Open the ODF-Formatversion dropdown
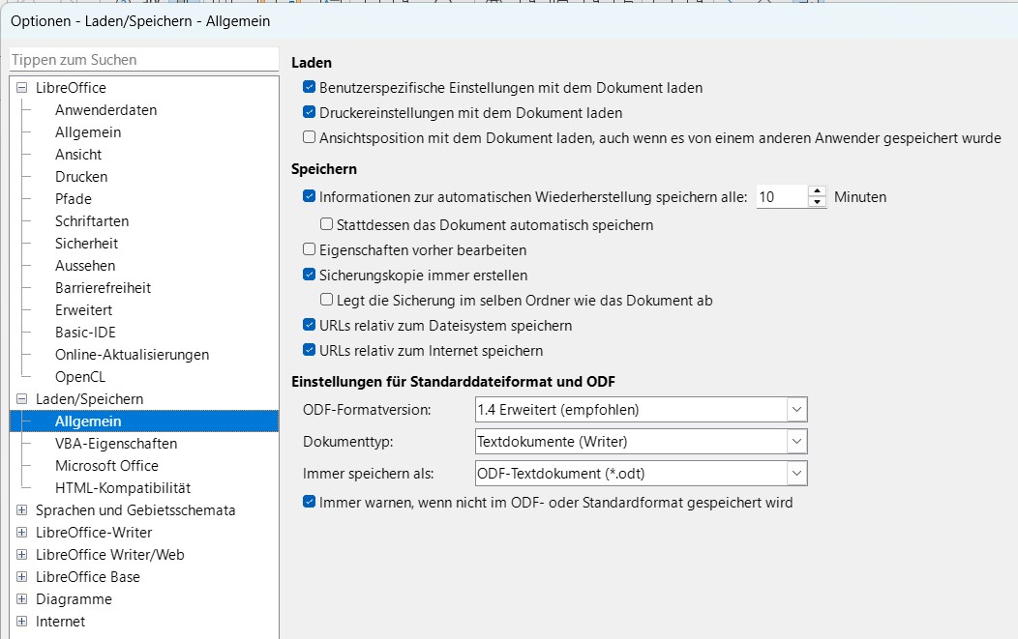Screen dimensions: 1018x639 796,409
